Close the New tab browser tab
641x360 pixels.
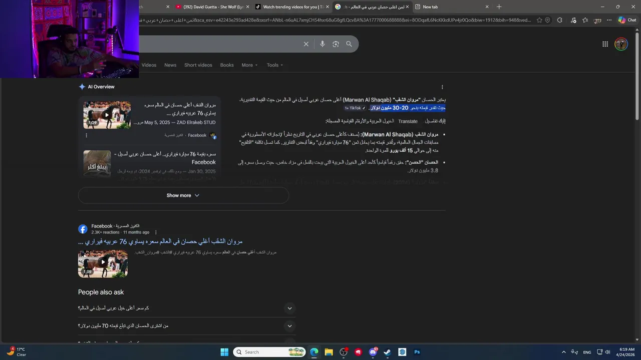pos(487,7)
